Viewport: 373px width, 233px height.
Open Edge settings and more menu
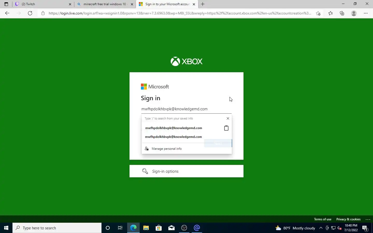366,13
